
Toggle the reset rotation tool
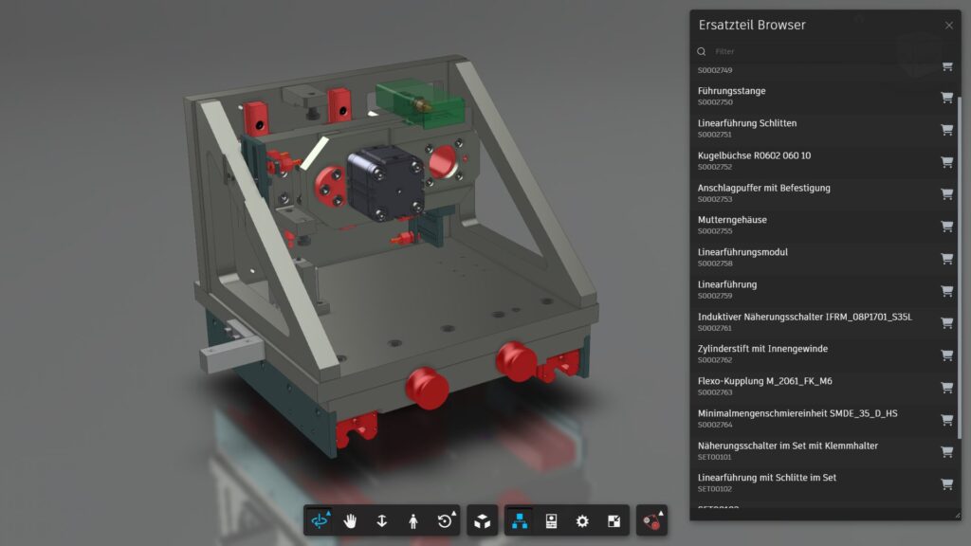[446, 521]
